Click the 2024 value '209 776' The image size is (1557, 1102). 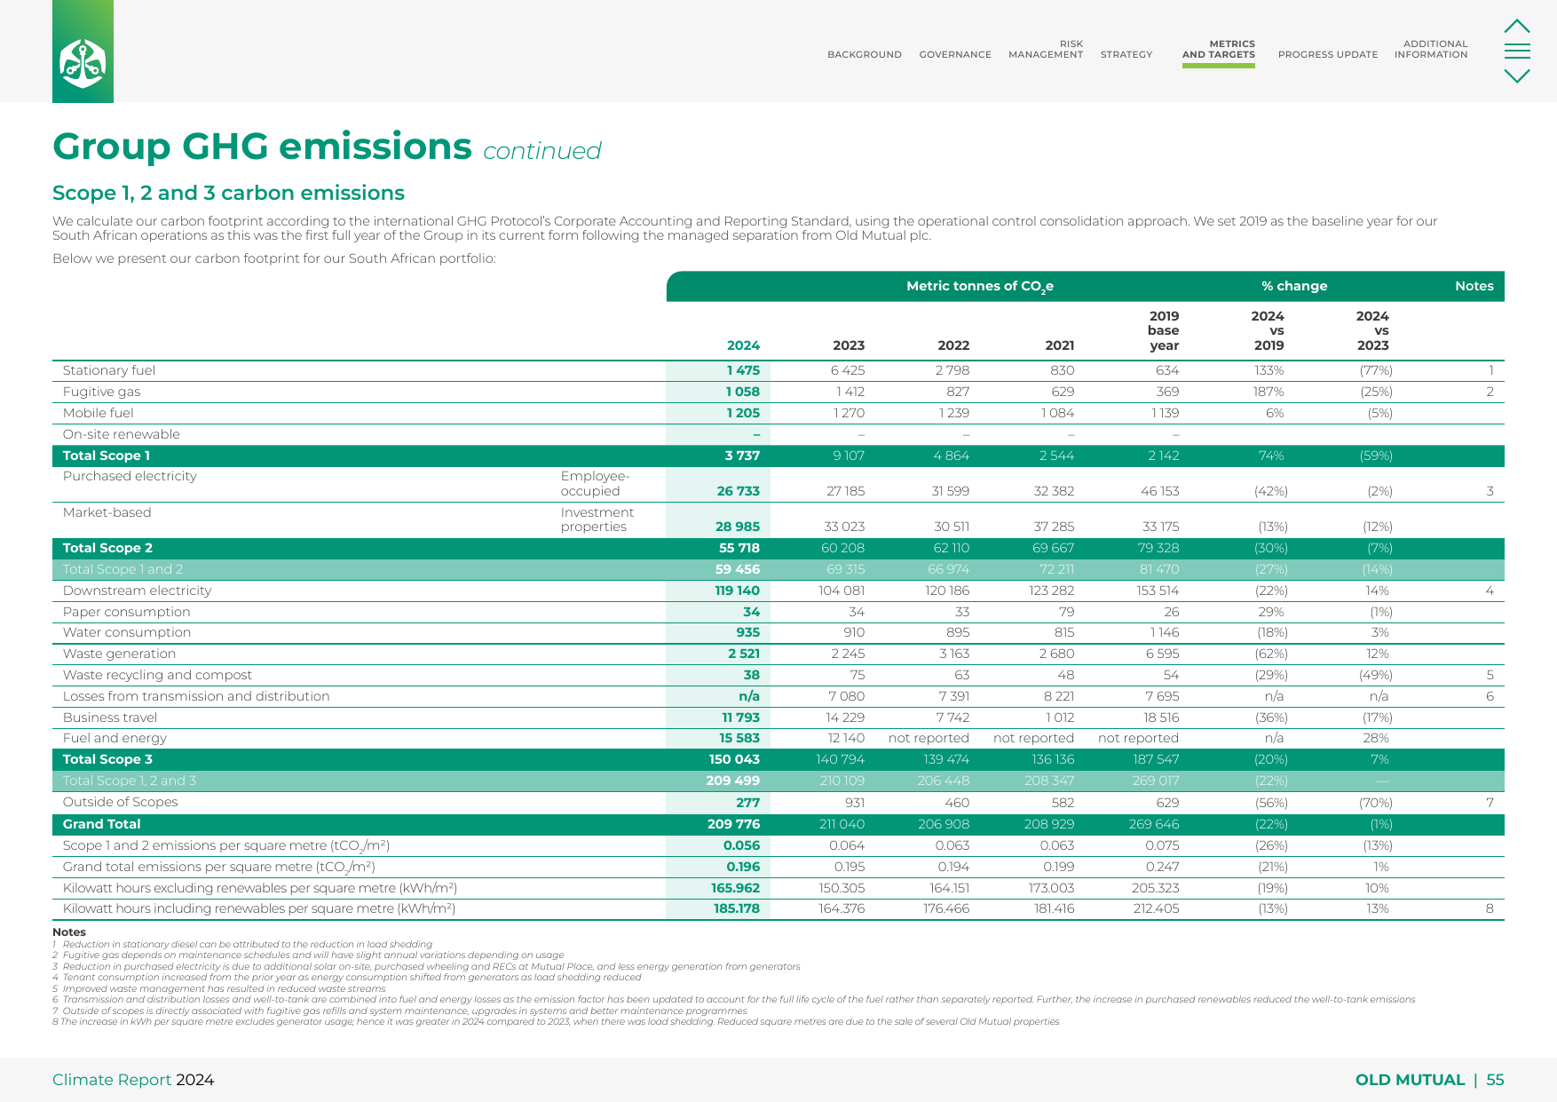(734, 824)
